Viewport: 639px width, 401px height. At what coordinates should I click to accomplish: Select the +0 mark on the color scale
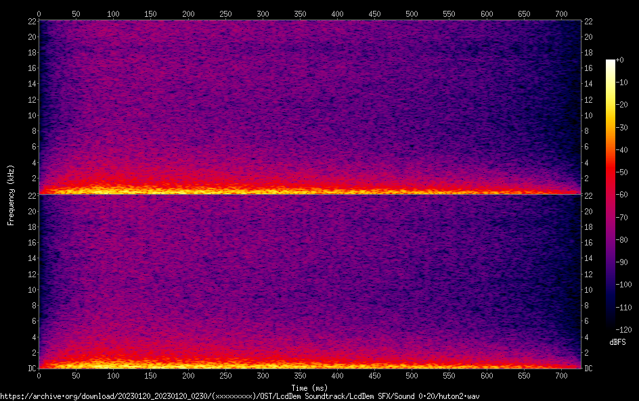(x=620, y=60)
